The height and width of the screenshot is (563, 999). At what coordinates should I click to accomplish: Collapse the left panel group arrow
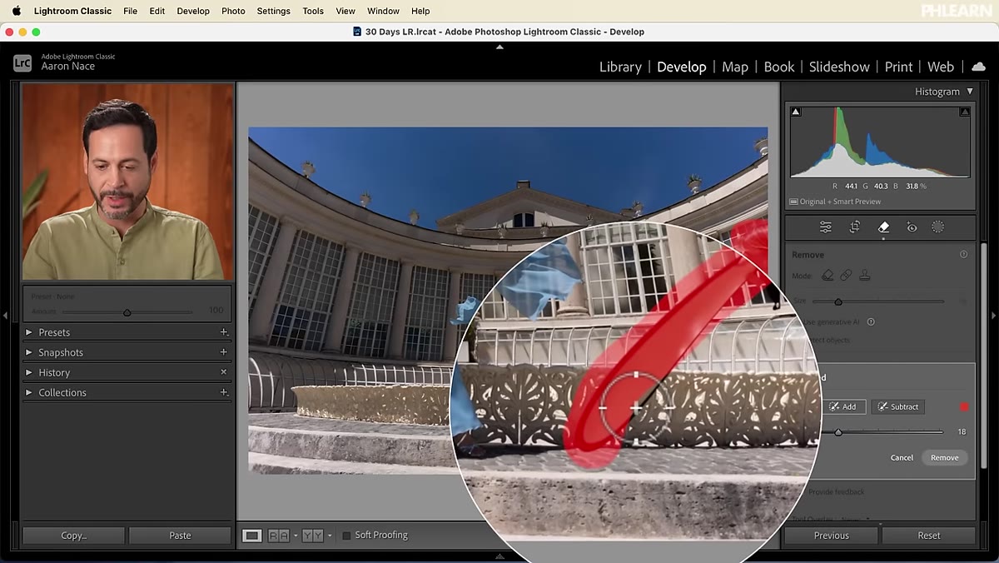[6, 316]
